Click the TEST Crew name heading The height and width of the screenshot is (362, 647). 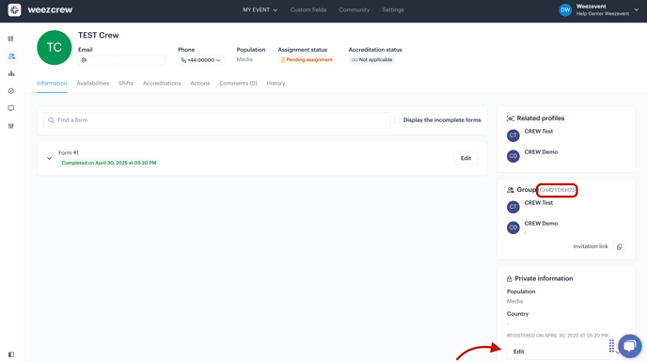pyautogui.click(x=99, y=36)
